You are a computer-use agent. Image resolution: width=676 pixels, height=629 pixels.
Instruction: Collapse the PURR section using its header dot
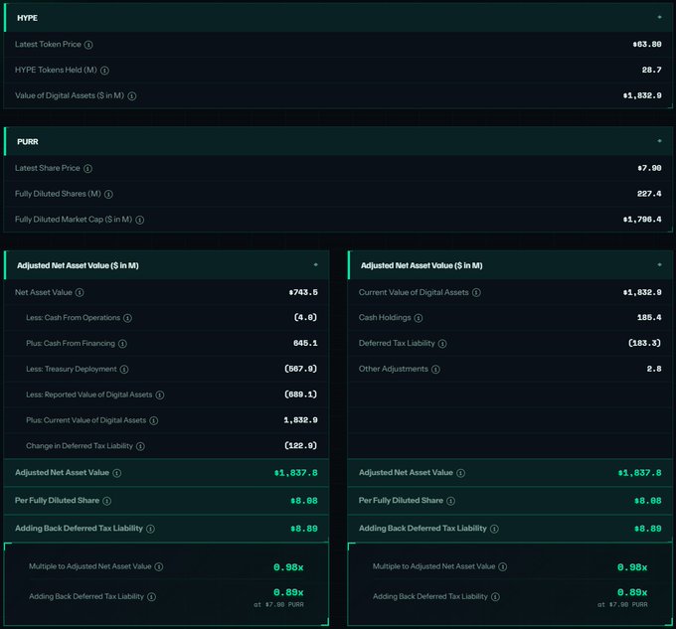[x=659, y=141]
